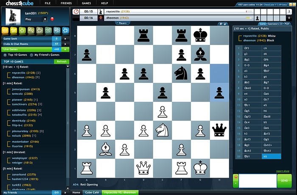Click the red status dot beside Play
This screenshot has height=195, width=297.
click(x=52, y=19)
